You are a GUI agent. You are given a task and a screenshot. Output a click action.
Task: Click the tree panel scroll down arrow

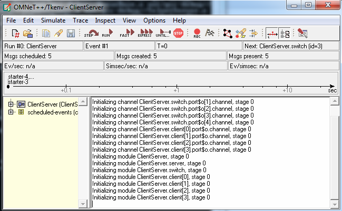83,204
